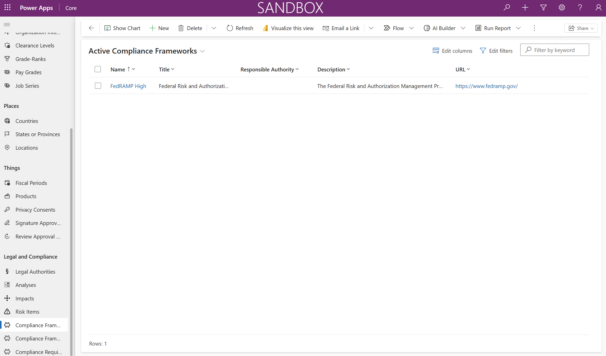Collapse the site map hamburger icon
The image size is (606, 356).
(7, 24)
